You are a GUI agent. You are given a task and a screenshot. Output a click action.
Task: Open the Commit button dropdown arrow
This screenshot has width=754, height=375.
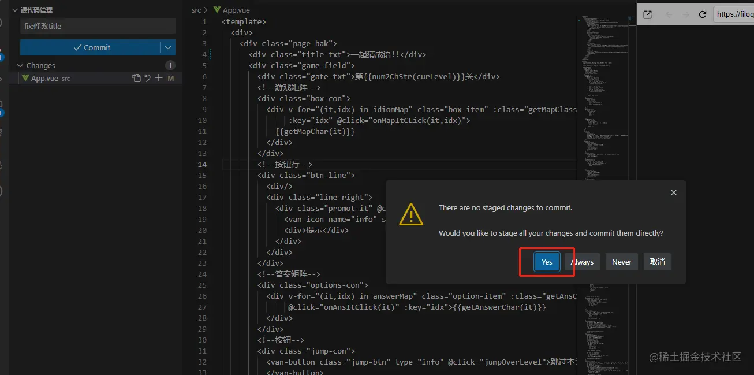click(x=168, y=47)
